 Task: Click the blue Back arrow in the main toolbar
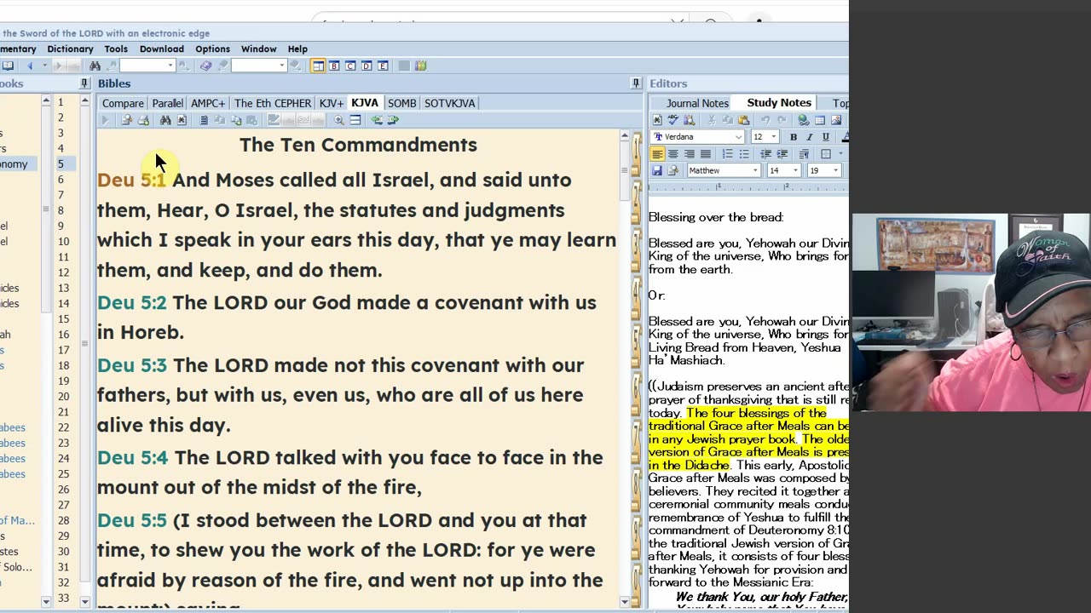(x=30, y=66)
